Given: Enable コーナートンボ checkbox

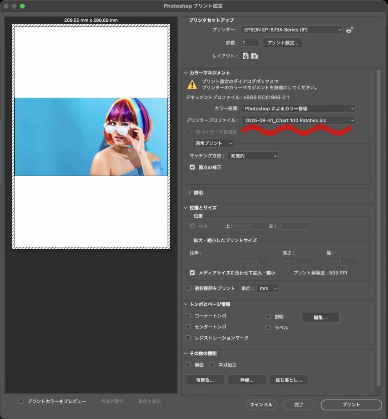Looking at the screenshot, I should click(x=188, y=316).
